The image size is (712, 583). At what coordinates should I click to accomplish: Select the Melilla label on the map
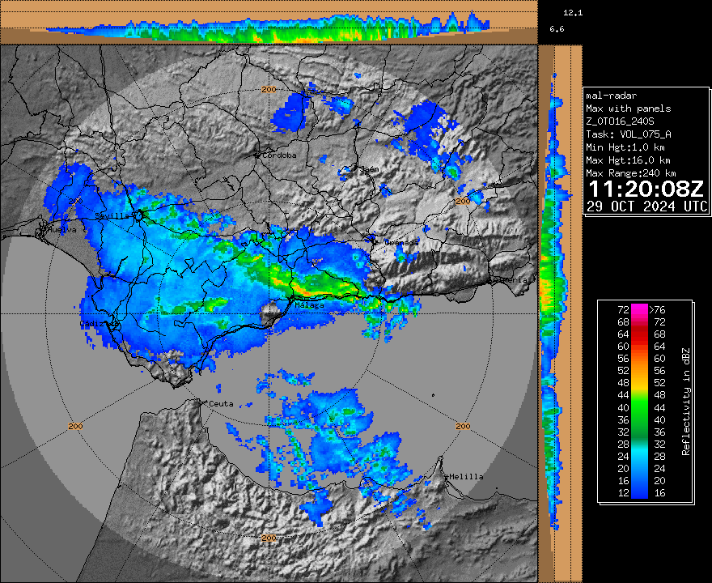[466, 476]
